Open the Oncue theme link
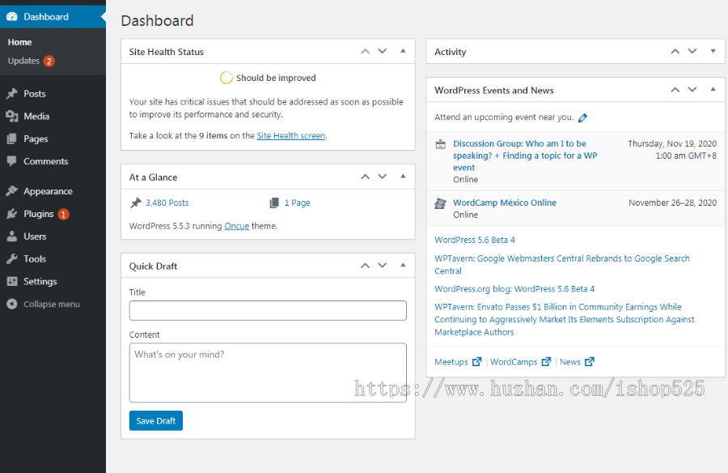The image size is (728, 473). (x=237, y=226)
